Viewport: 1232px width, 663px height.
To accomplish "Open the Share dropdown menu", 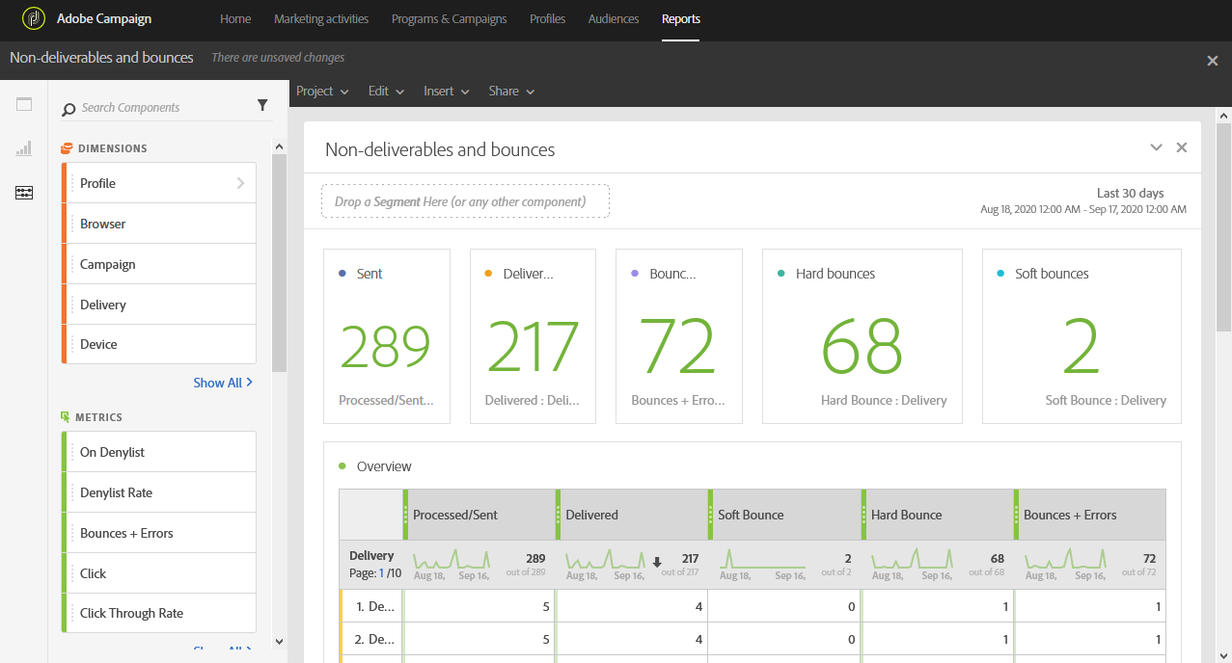I will [511, 92].
